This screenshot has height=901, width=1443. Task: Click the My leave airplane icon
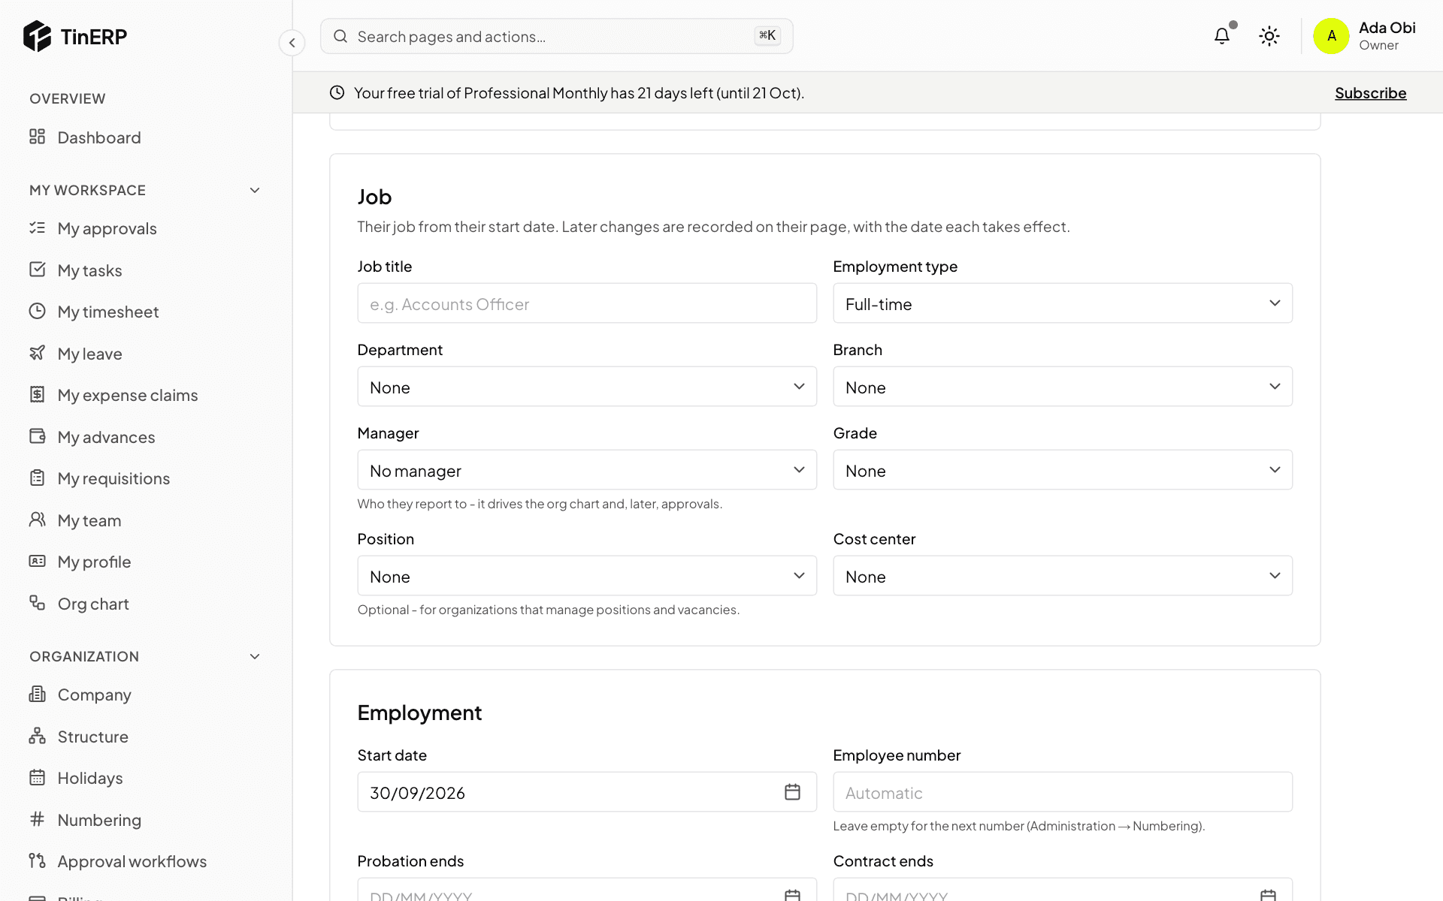click(x=38, y=353)
